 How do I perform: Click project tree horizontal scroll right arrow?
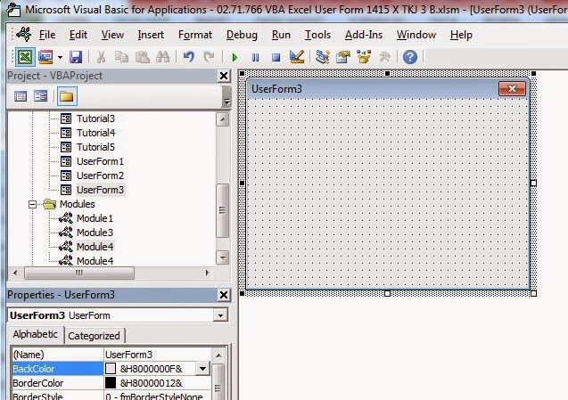(x=207, y=273)
